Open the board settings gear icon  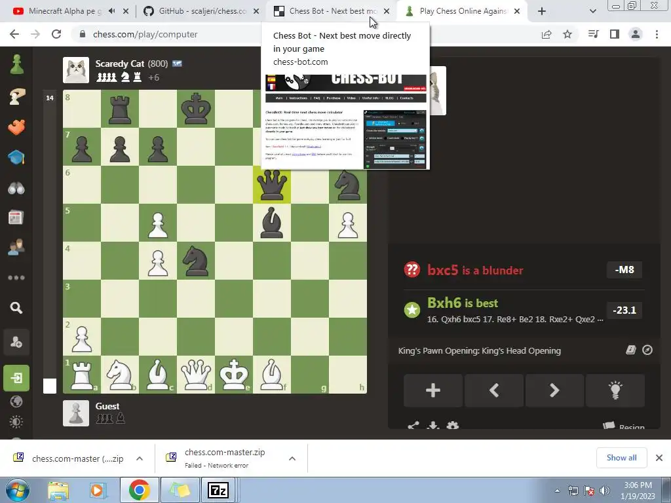(x=452, y=425)
